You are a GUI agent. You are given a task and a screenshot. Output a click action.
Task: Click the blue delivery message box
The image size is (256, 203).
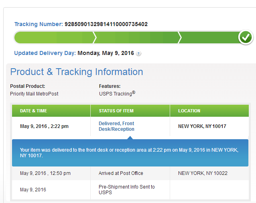tap(130, 153)
